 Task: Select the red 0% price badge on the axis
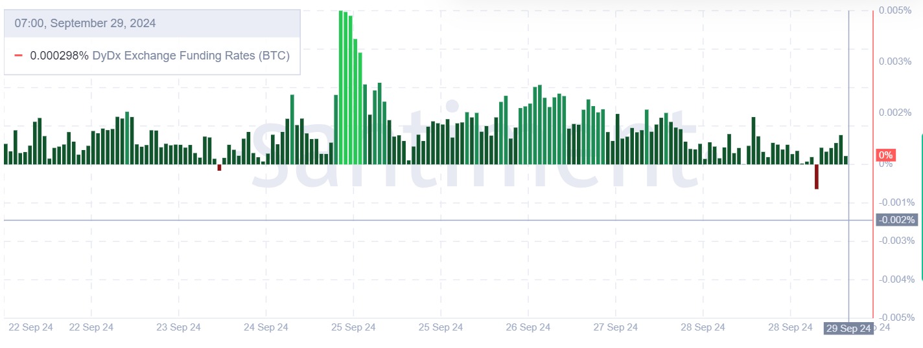885,155
